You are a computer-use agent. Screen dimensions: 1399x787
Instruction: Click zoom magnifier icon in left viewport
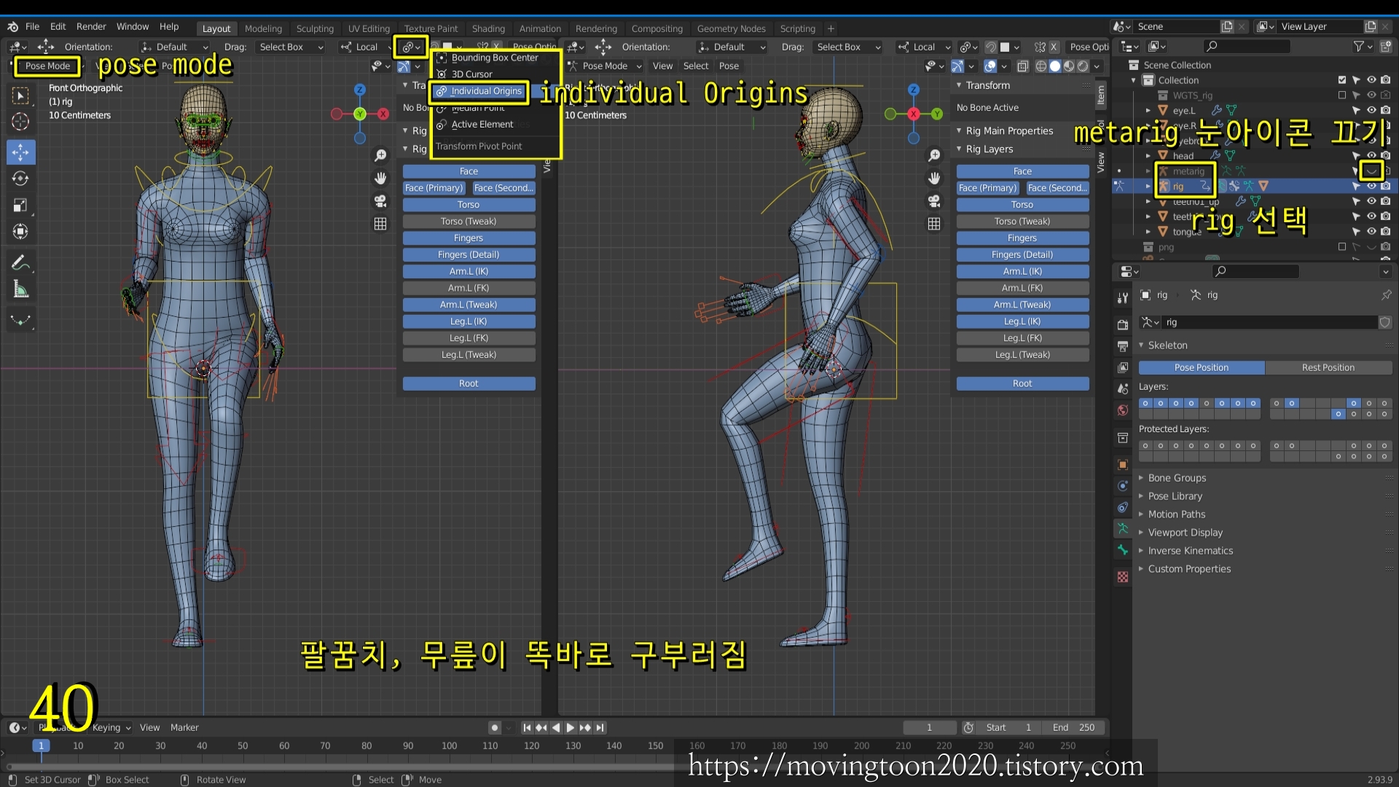coord(380,155)
